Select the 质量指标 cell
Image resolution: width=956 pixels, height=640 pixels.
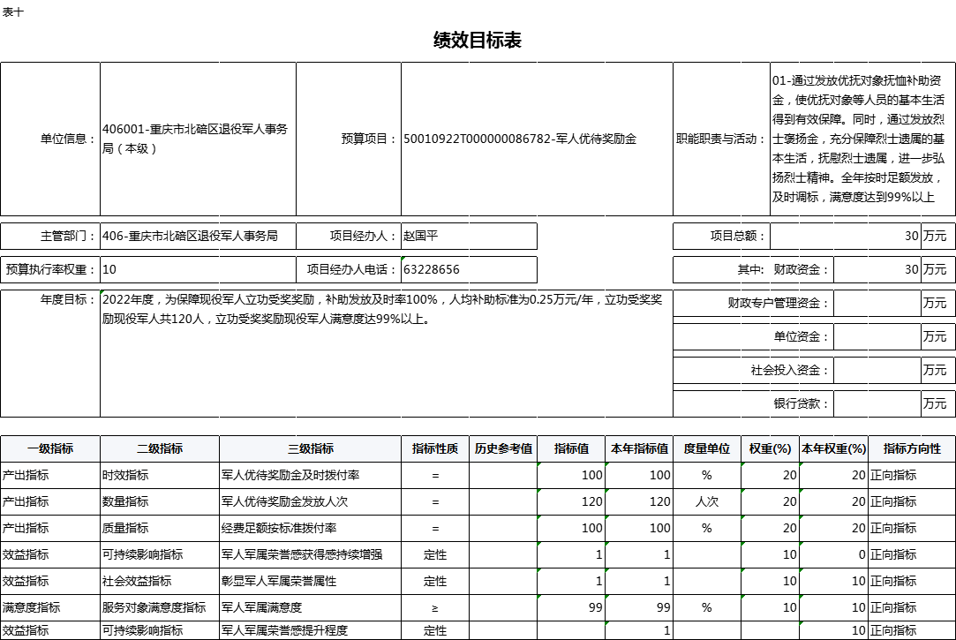click(160, 529)
